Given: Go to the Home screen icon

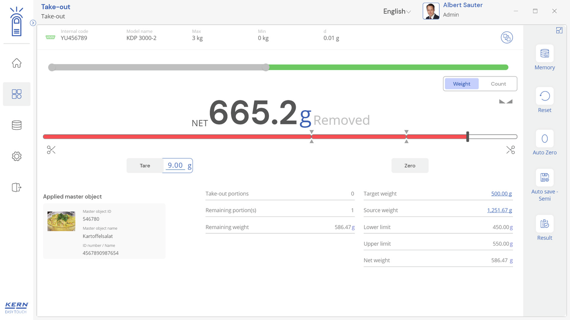Looking at the screenshot, I should pyautogui.click(x=16, y=63).
